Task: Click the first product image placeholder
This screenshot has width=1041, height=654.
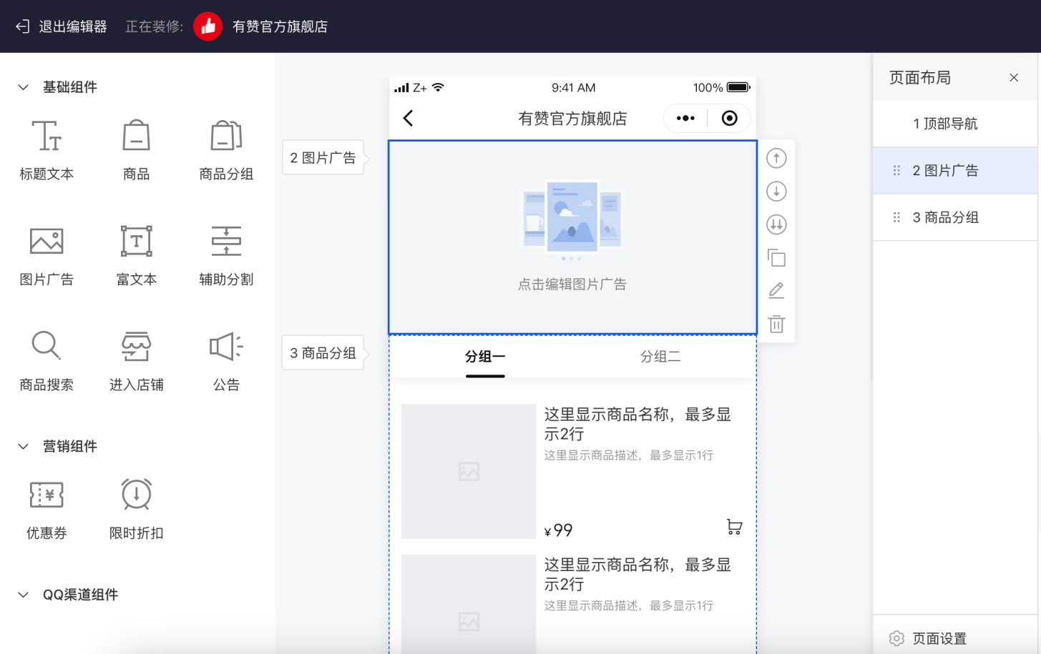Action: (x=469, y=472)
